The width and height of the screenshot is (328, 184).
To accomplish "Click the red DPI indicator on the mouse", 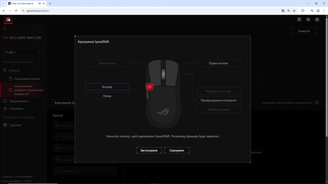I will pyautogui.click(x=150, y=87).
